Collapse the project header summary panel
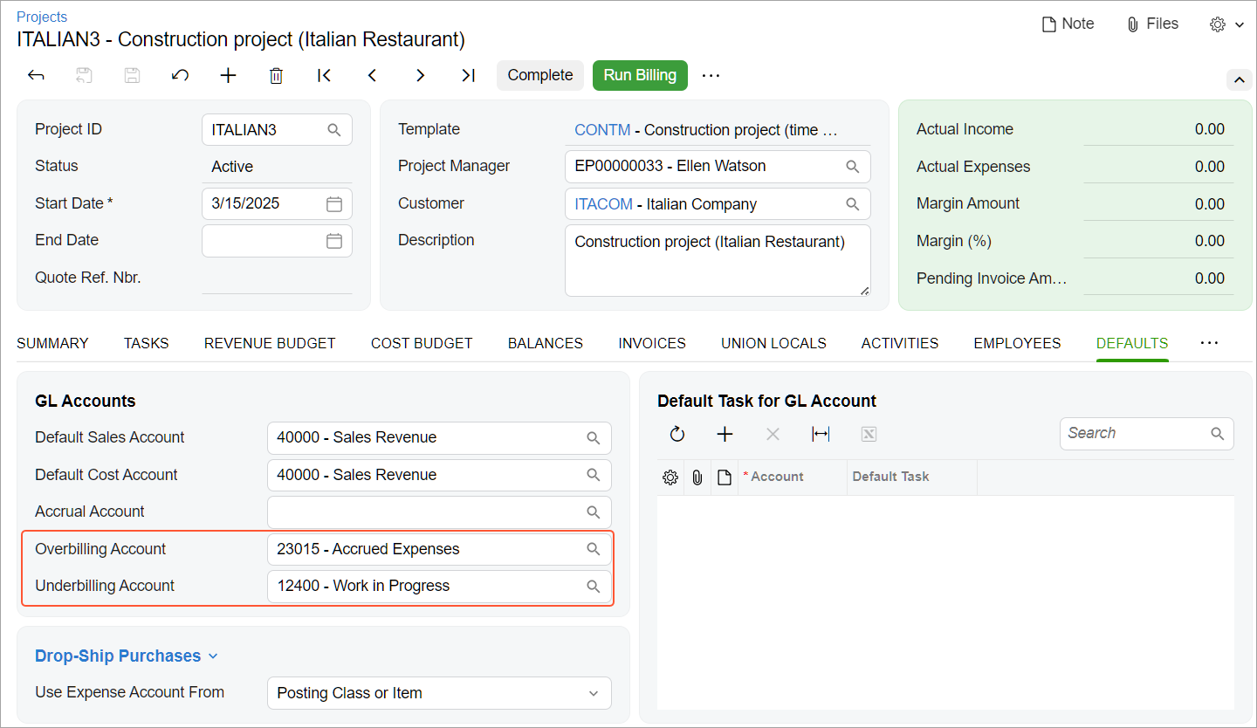This screenshot has width=1257, height=728. pos(1239,80)
